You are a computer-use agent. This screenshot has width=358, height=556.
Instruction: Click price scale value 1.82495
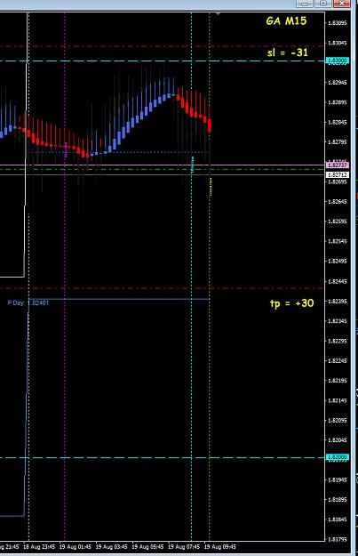(x=337, y=262)
